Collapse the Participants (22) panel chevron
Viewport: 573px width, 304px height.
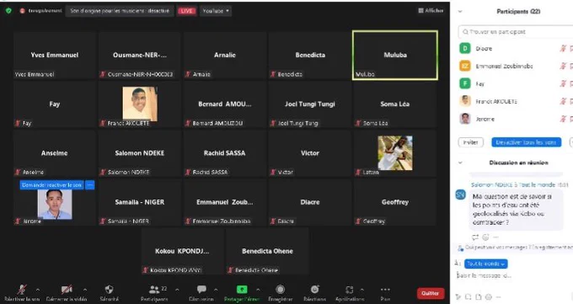[460, 11]
